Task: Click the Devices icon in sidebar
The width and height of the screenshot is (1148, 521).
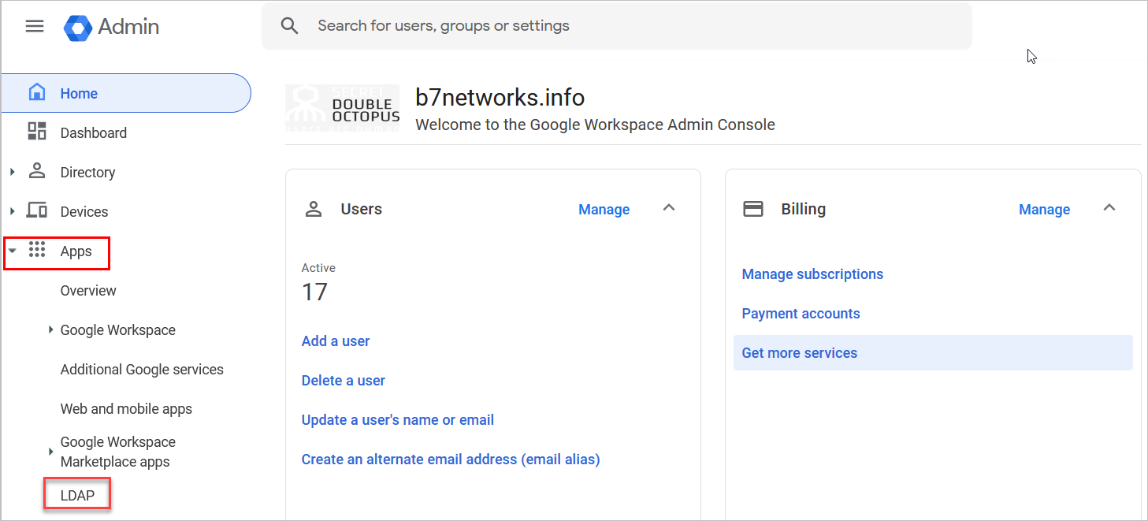Action: [x=36, y=210]
